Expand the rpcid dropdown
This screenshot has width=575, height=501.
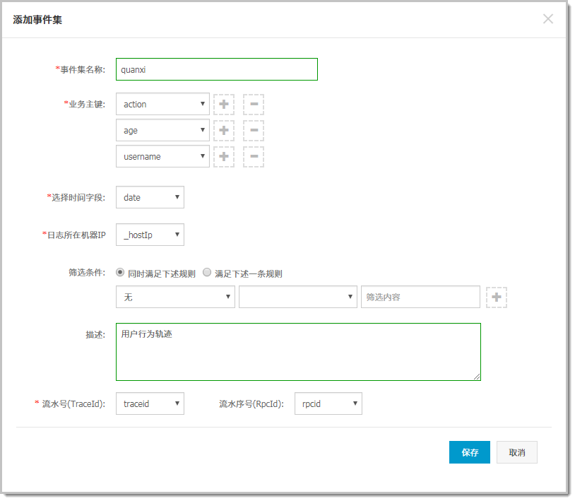click(x=328, y=403)
